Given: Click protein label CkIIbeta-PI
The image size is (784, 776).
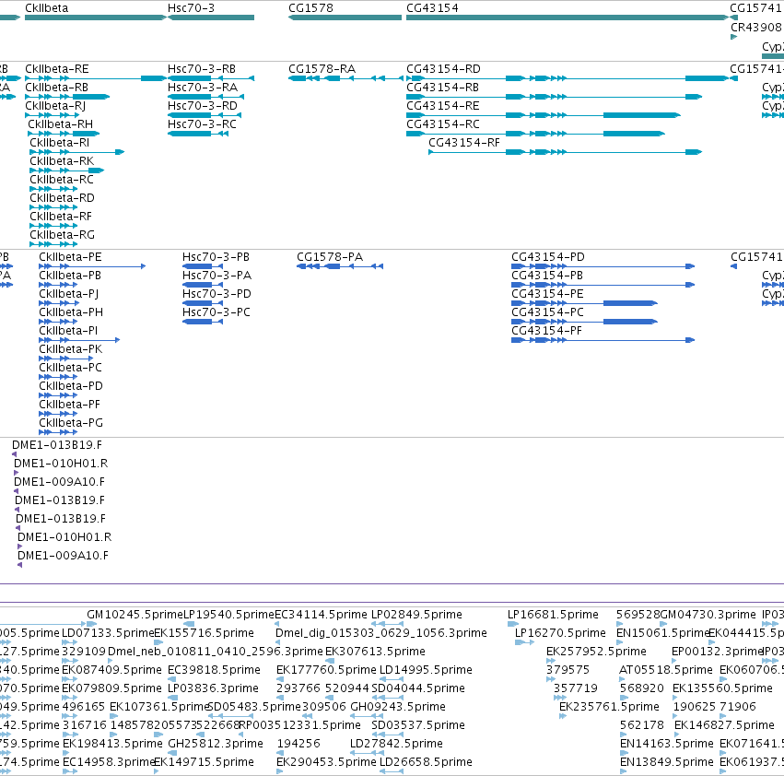Looking at the screenshot, I should [68, 331].
